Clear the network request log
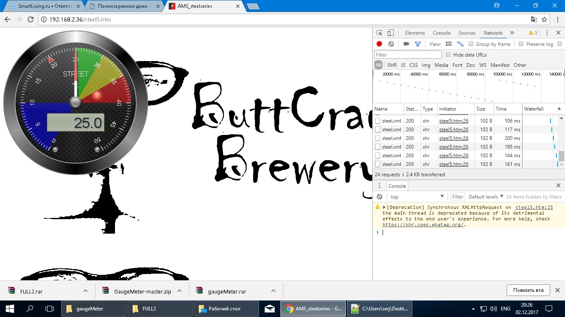The image size is (565, 317). pos(391,44)
